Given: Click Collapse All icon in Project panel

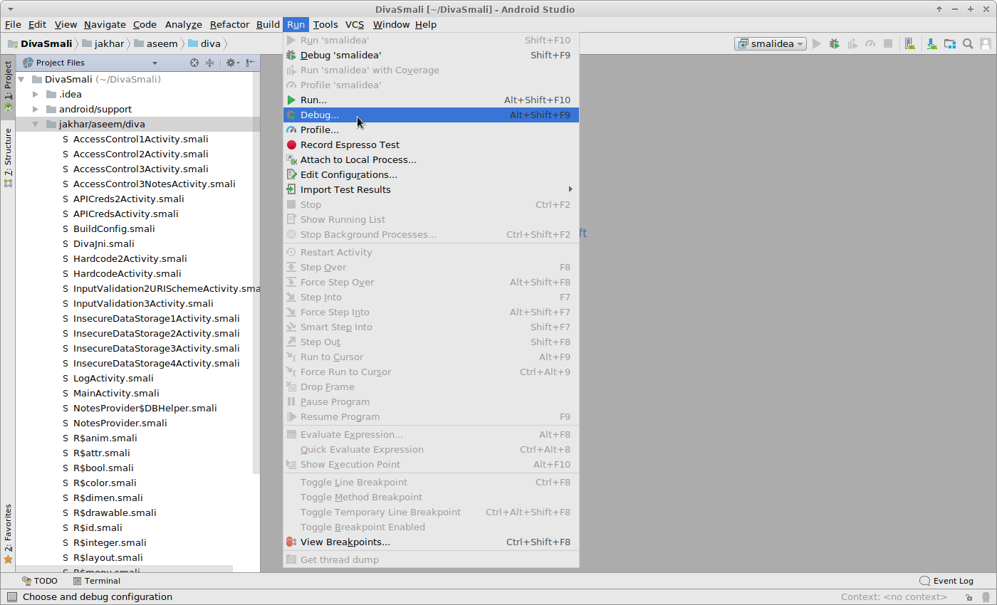Looking at the screenshot, I should [210, 63].
